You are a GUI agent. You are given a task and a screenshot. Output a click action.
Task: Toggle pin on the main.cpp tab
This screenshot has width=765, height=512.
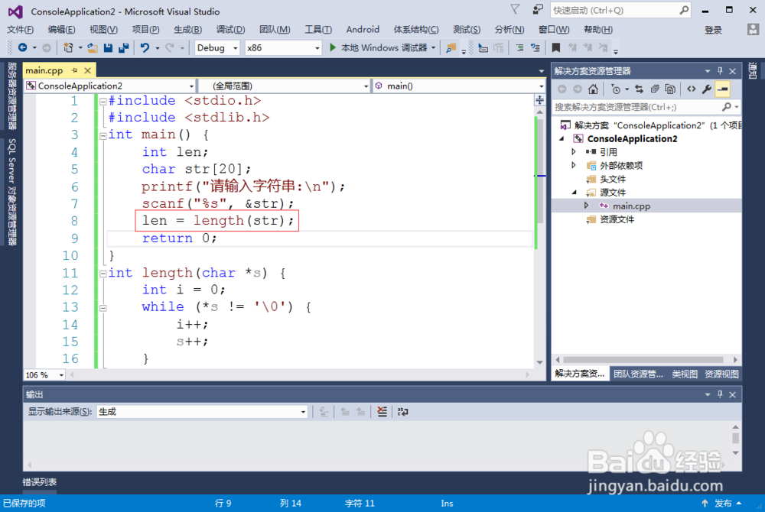[x=75, y=70]
